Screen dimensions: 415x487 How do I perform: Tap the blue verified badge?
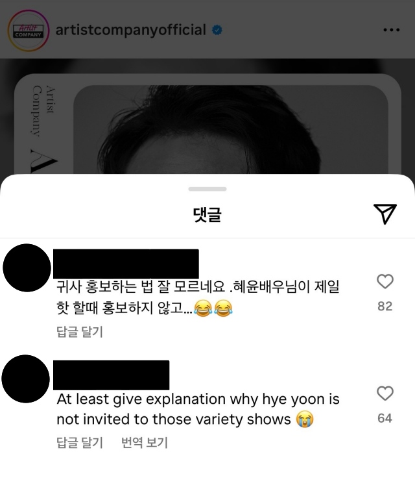pos(217,30)
